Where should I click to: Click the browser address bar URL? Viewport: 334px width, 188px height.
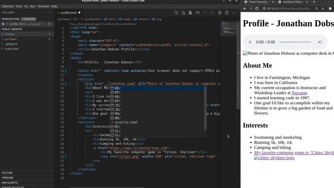(289, 8)
